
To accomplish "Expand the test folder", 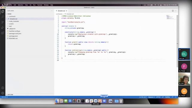I will (30, 26).
